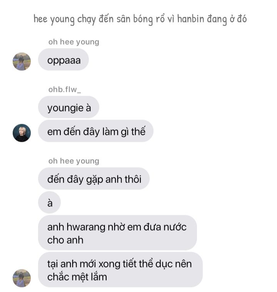Click the 'cho anh' line in the bubble
This screenshot has width=277, height=292.
(x=65, y=240)
